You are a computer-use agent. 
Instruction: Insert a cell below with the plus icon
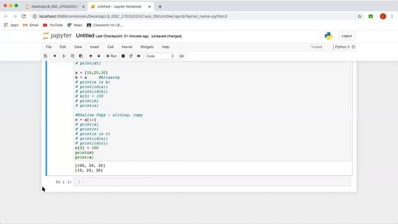(x=55, y=56)
